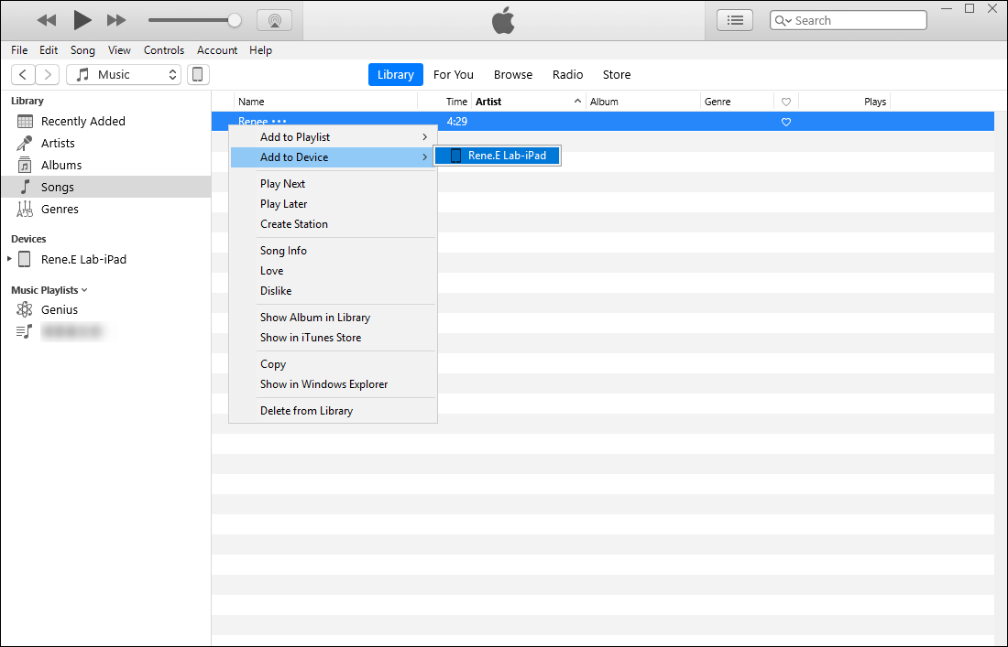Open the Up Next list icon

[735, 20]
